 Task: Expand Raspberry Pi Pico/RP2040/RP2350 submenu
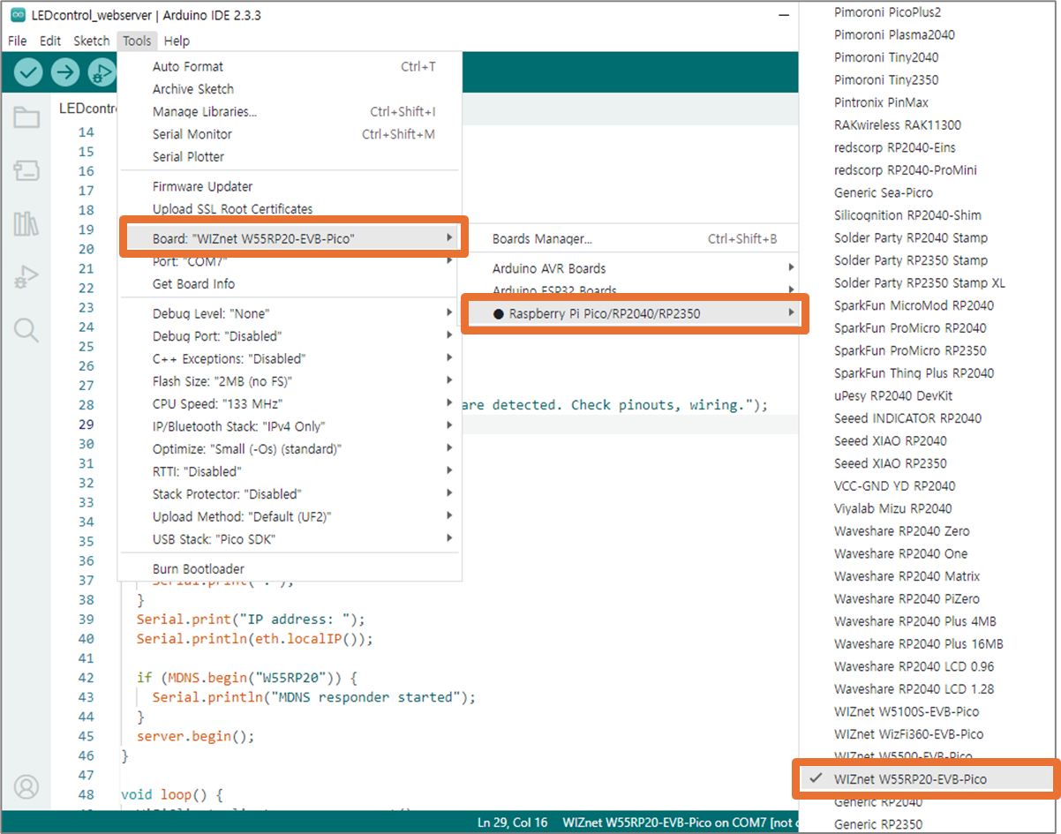pyautogui.click(x=636, y=312)
